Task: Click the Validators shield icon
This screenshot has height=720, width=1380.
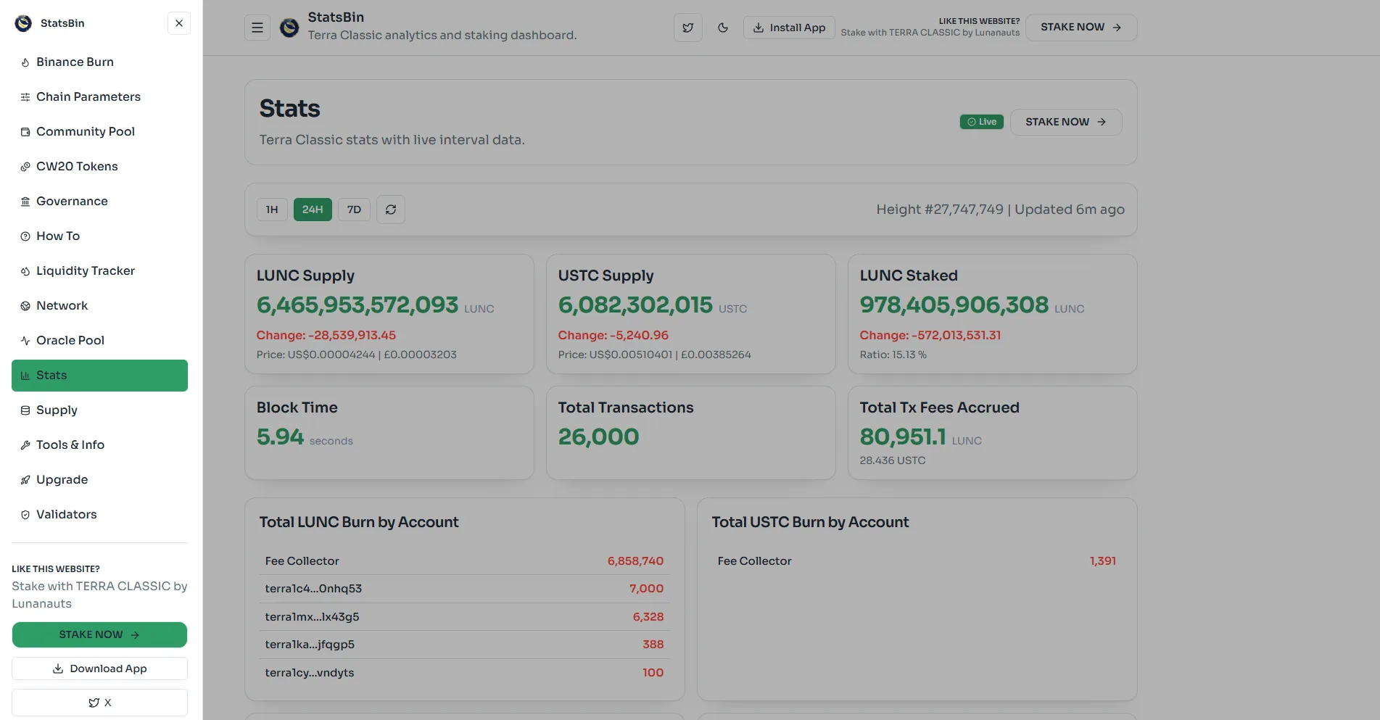Action: tap(25, 515)
